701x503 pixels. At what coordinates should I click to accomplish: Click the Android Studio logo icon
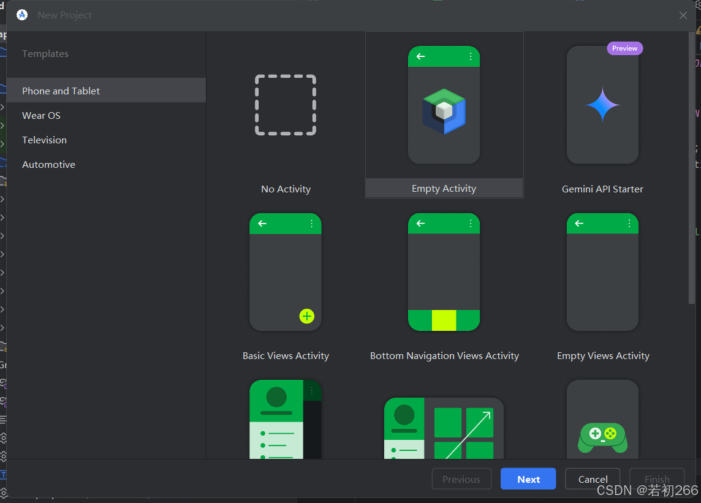pyautogui.click(x=22, y=15)
